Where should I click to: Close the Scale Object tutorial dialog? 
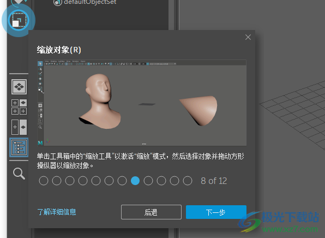248,37
